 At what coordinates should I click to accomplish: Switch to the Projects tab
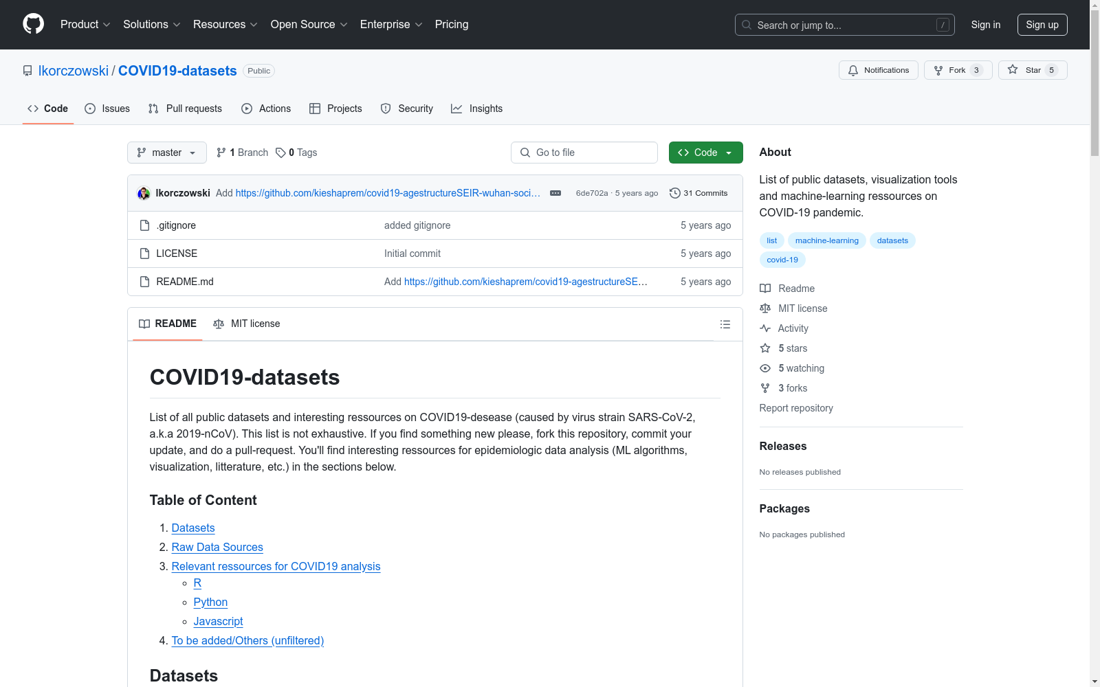[x=335, y=109]
